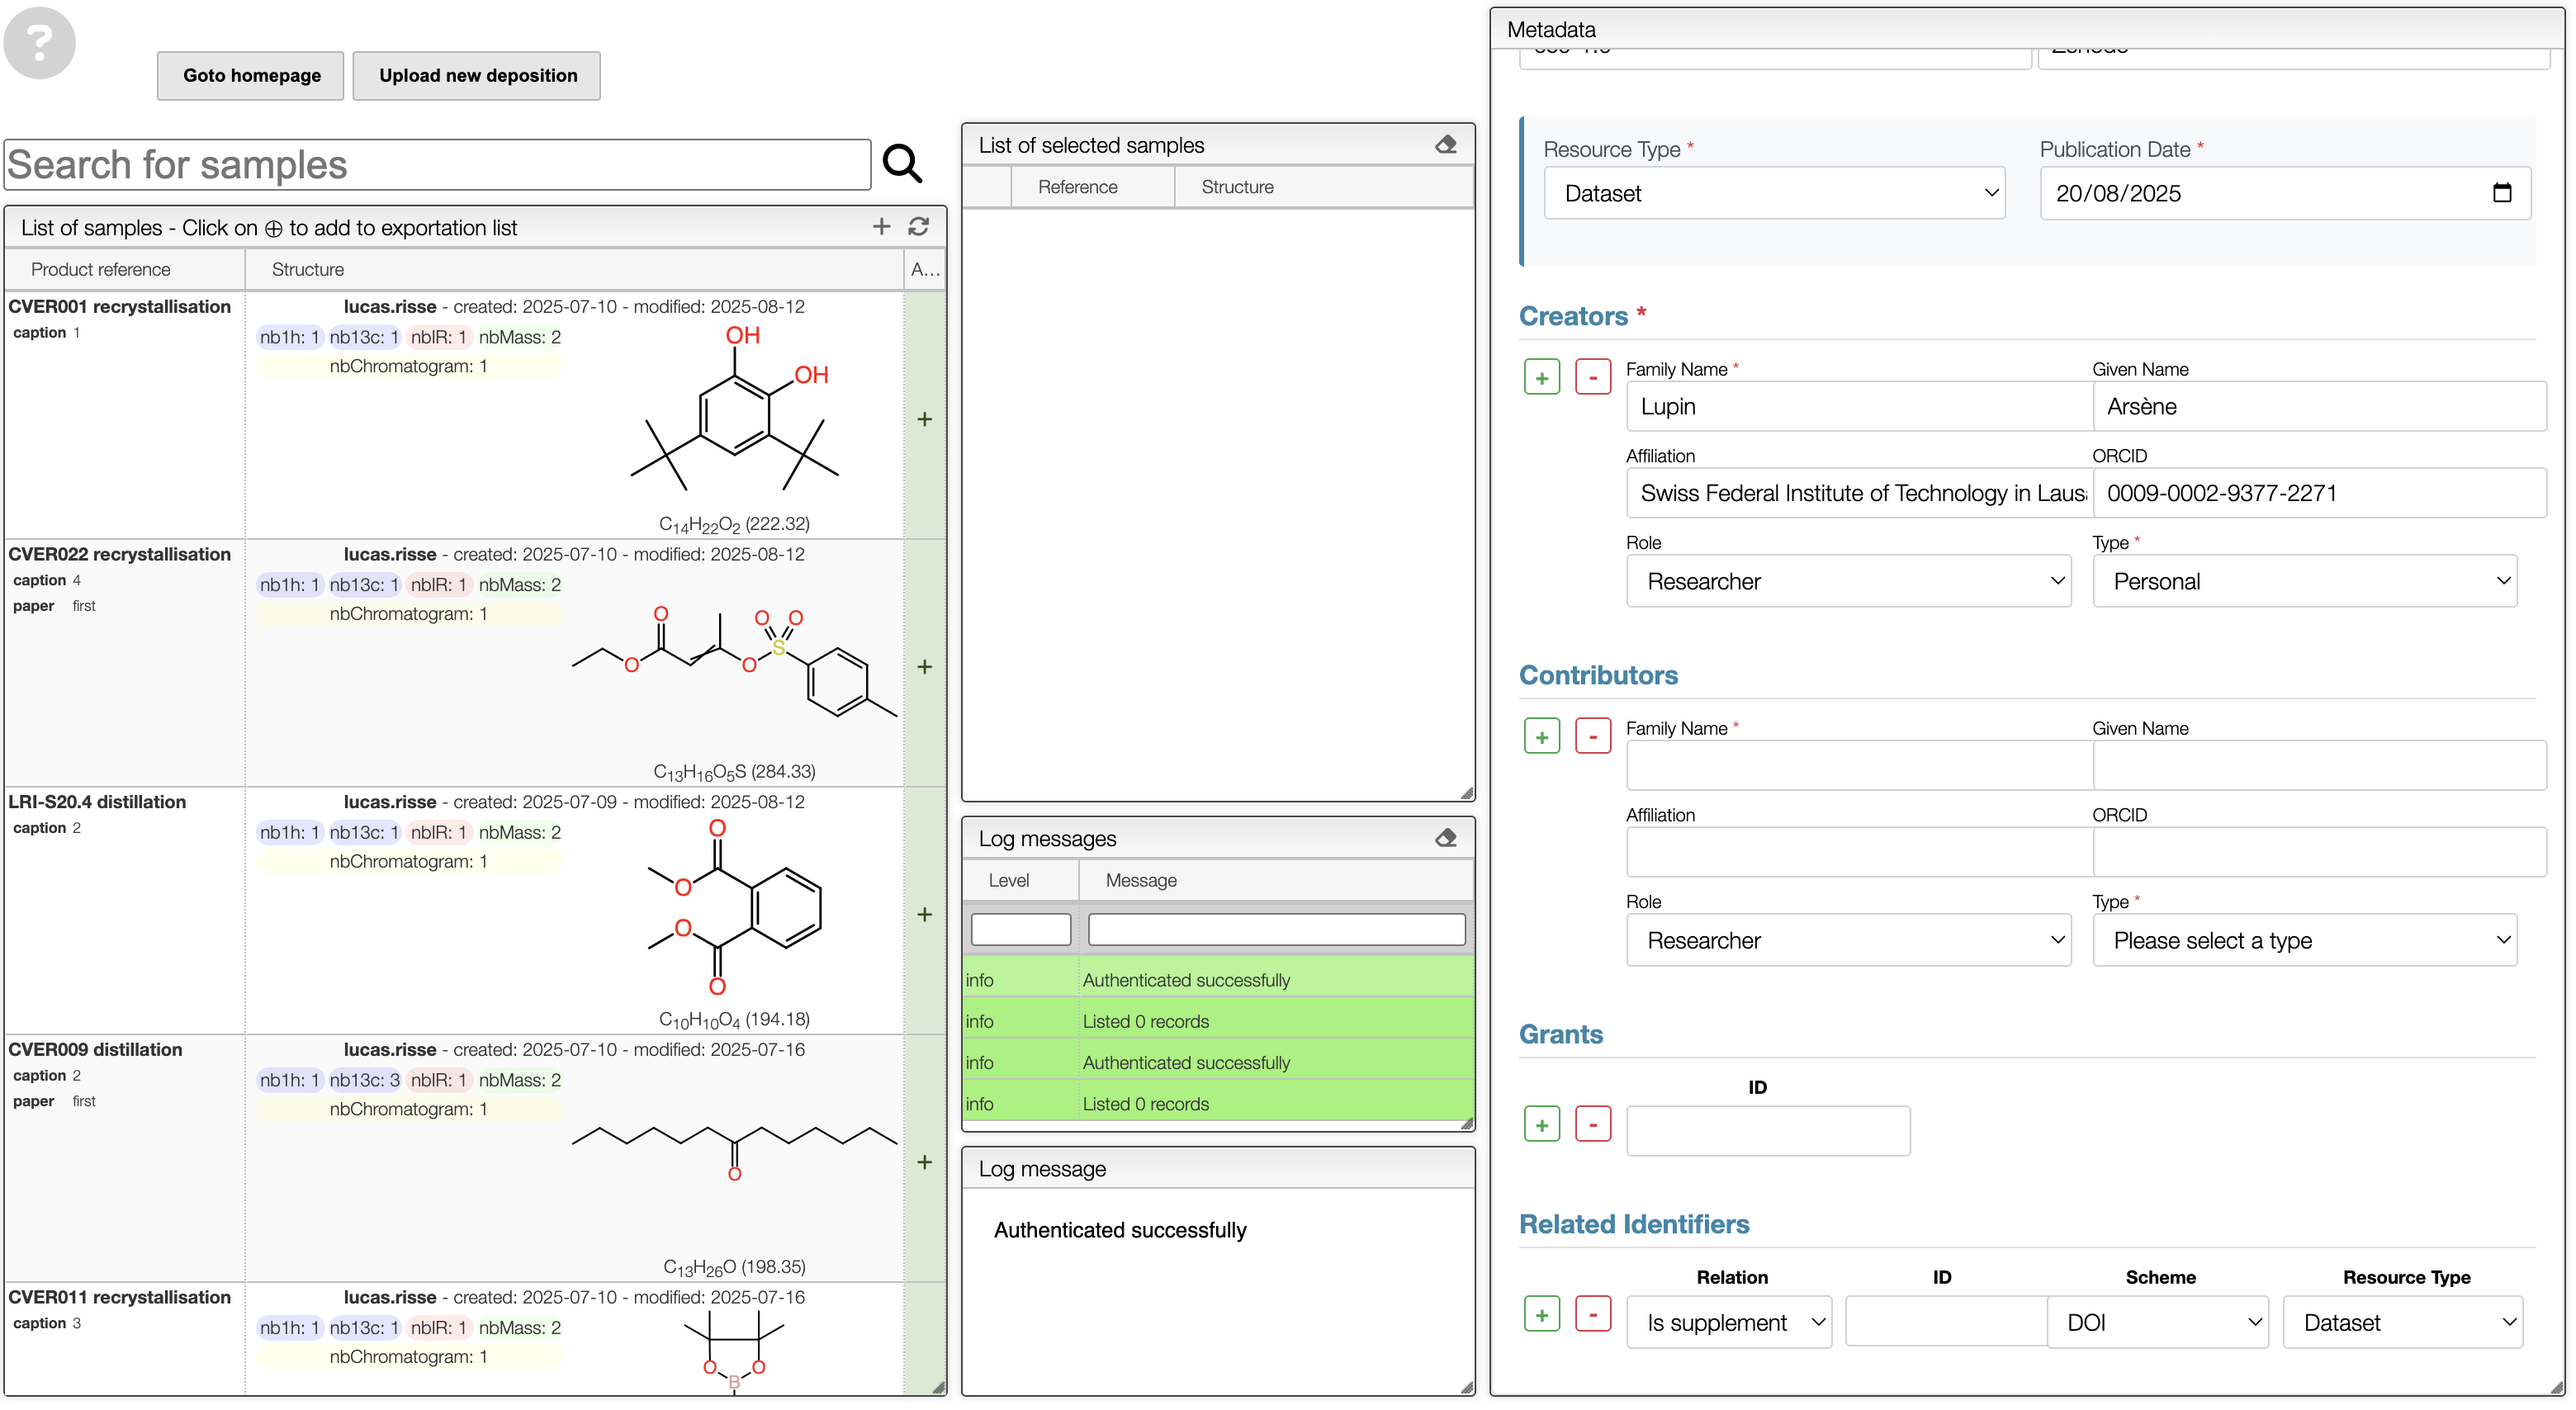The height and width of the screenshot is (1410, 2576).
Task: Open the creator Type dropdown showing Personal
Action: [2305, 581]
